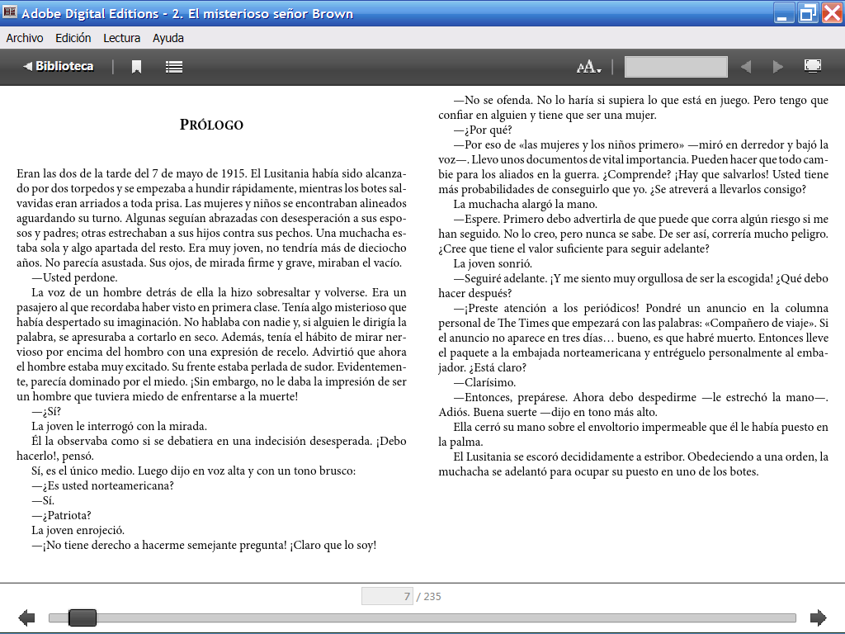Click the Adobe Digital Editions title icon
Screen dimensions: 845x634
click(x=10, y=12)
